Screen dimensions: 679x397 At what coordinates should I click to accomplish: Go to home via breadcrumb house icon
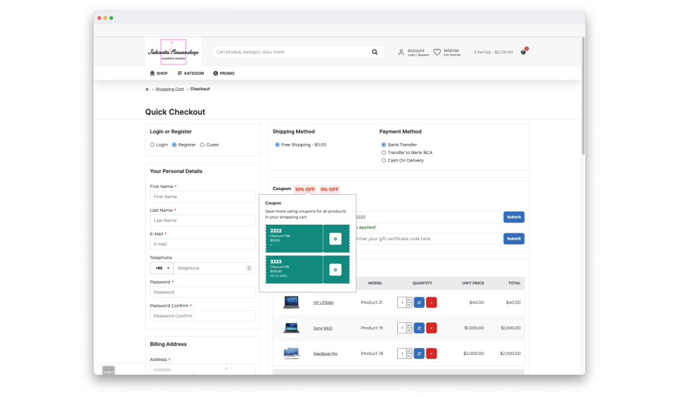[147, 90]
